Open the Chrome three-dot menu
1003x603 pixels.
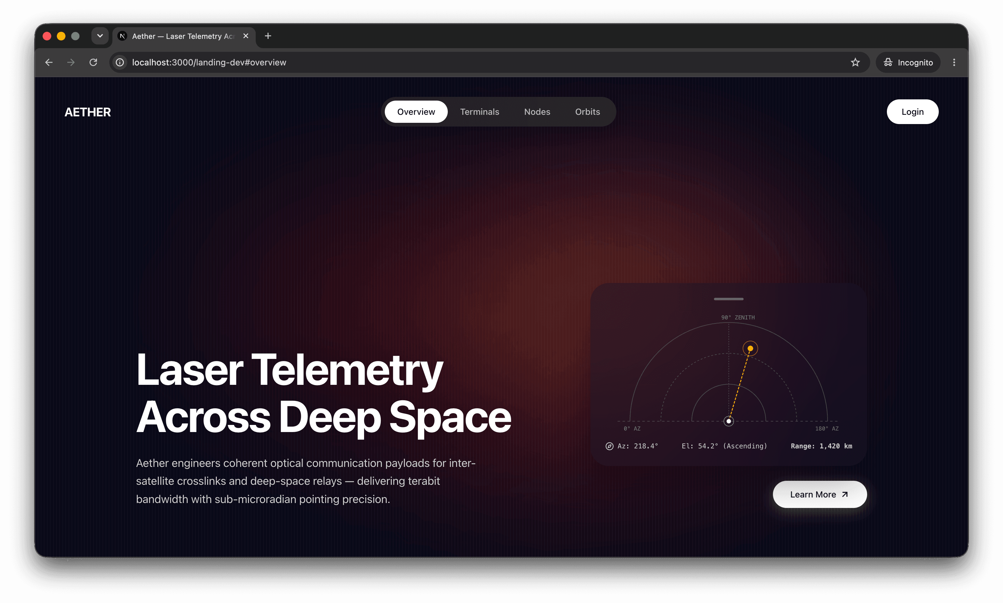(954, 62)
